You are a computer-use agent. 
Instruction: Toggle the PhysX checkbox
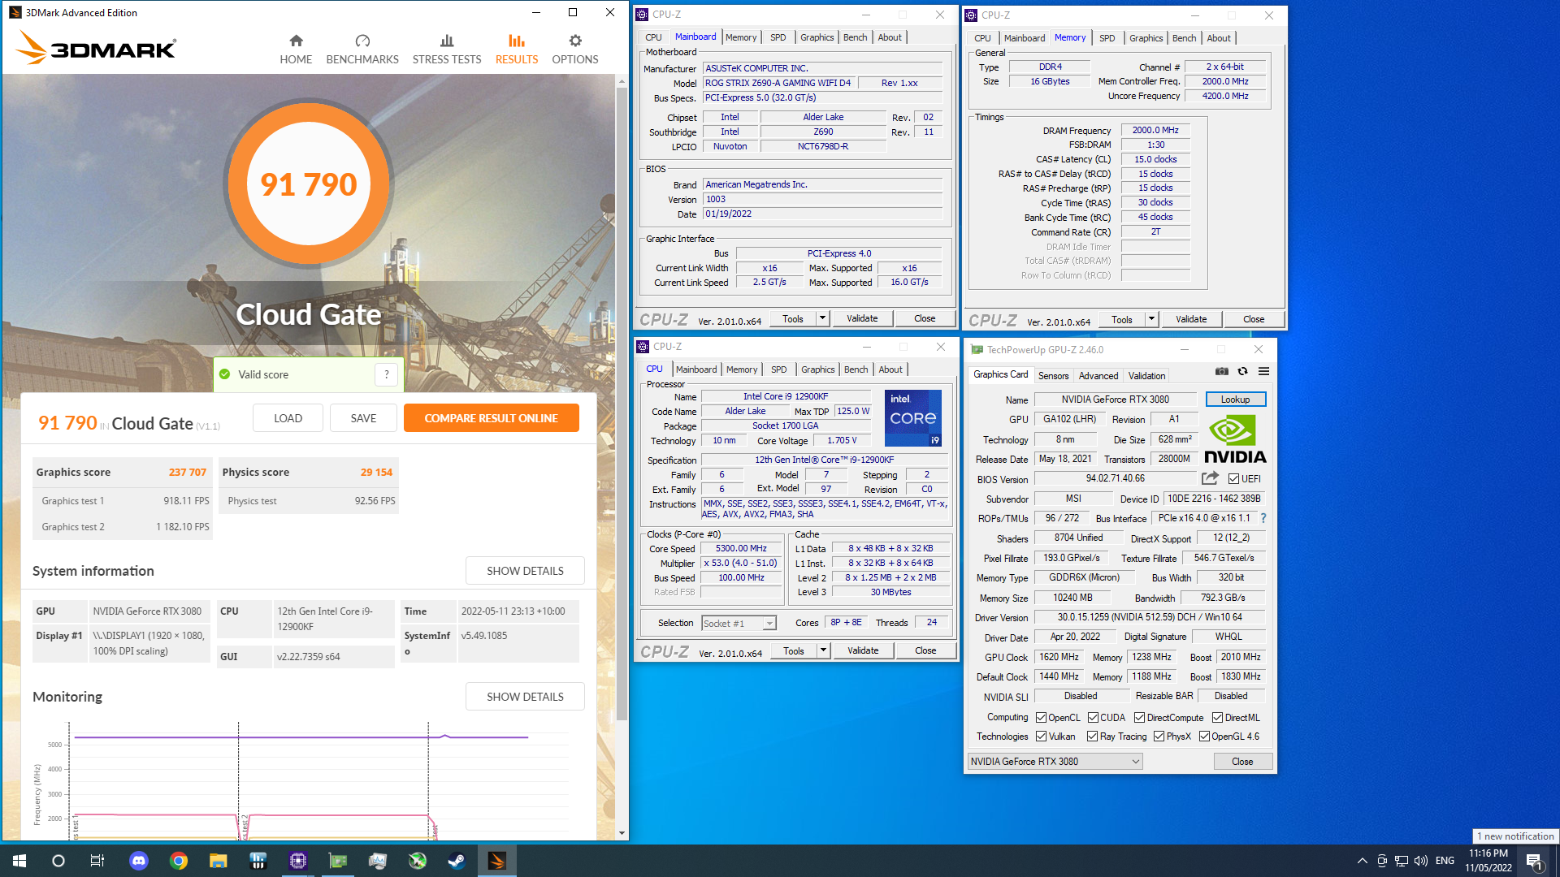pyautogui.click(x=1159, y=737)
